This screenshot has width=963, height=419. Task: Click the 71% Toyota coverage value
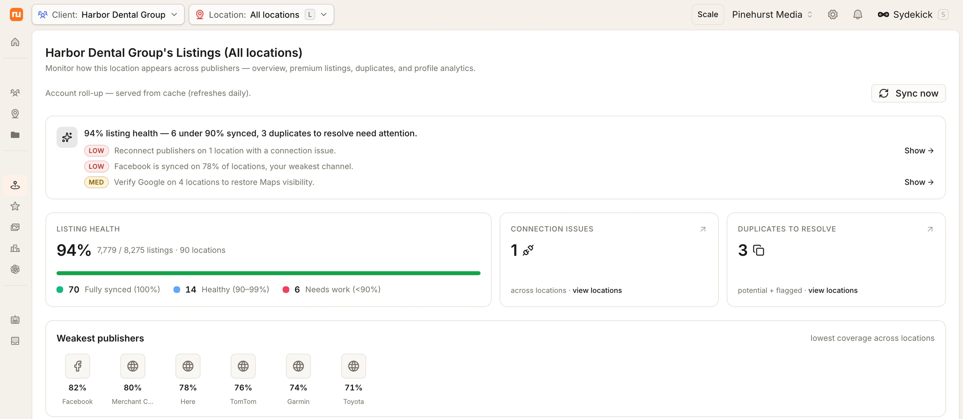pyautogui.click(x=354, y=387)
